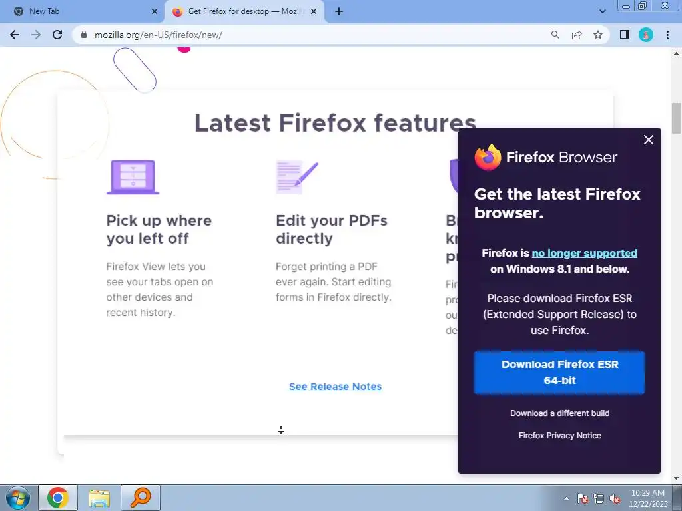Bookmark this page with the star icon

(x=598, y=35)
